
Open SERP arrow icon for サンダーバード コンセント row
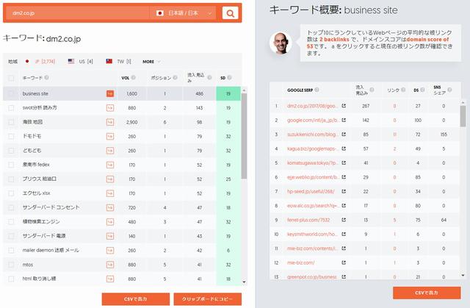110,207
